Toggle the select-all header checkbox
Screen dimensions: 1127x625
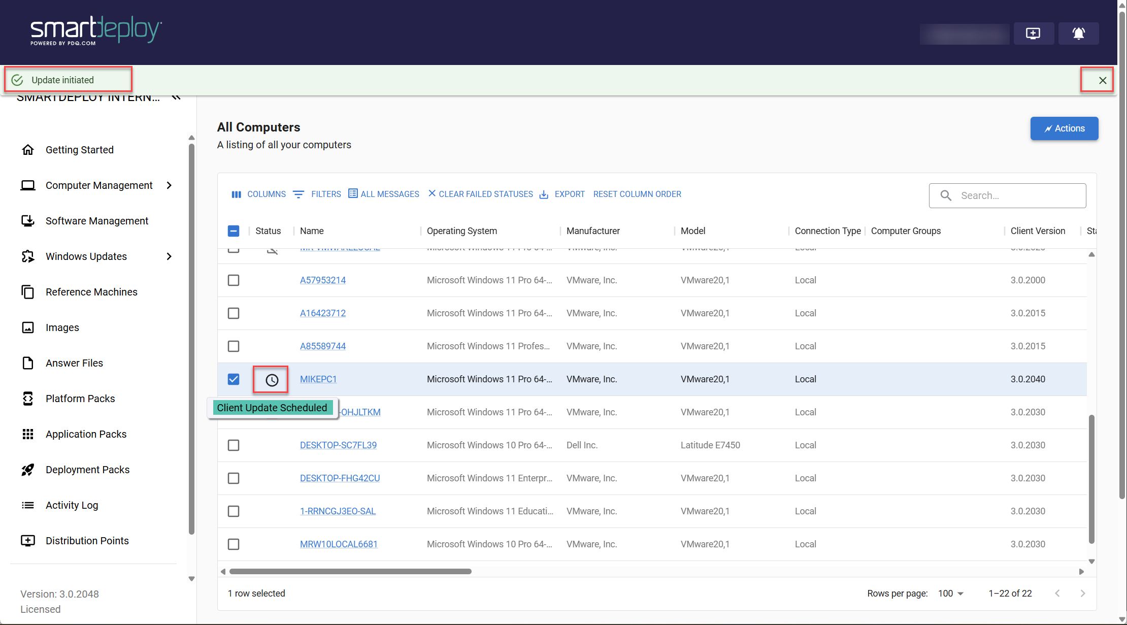pyautogui.click(x=234, y=231)
